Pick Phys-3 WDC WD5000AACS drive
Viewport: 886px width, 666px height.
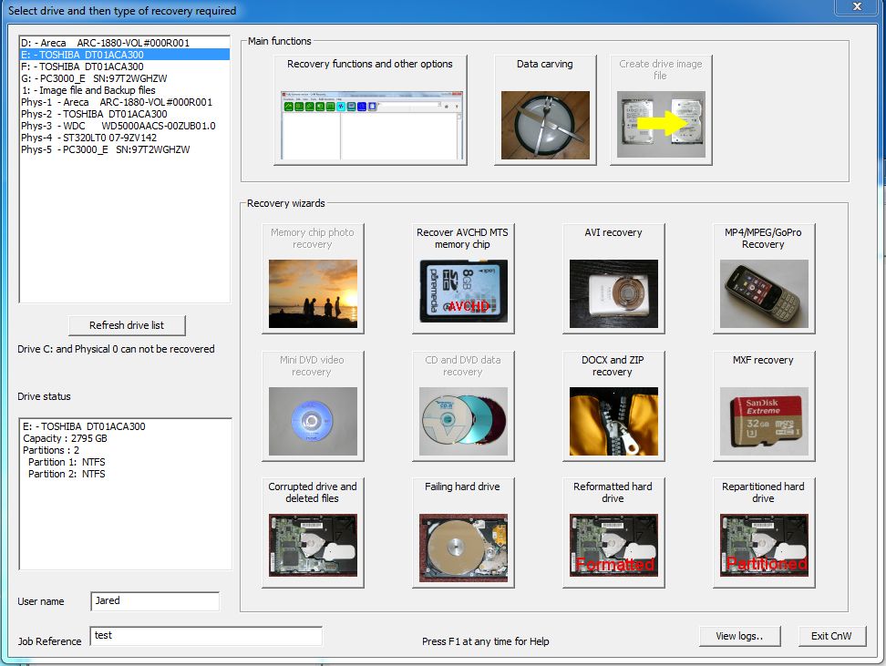[x=118, y=126]
